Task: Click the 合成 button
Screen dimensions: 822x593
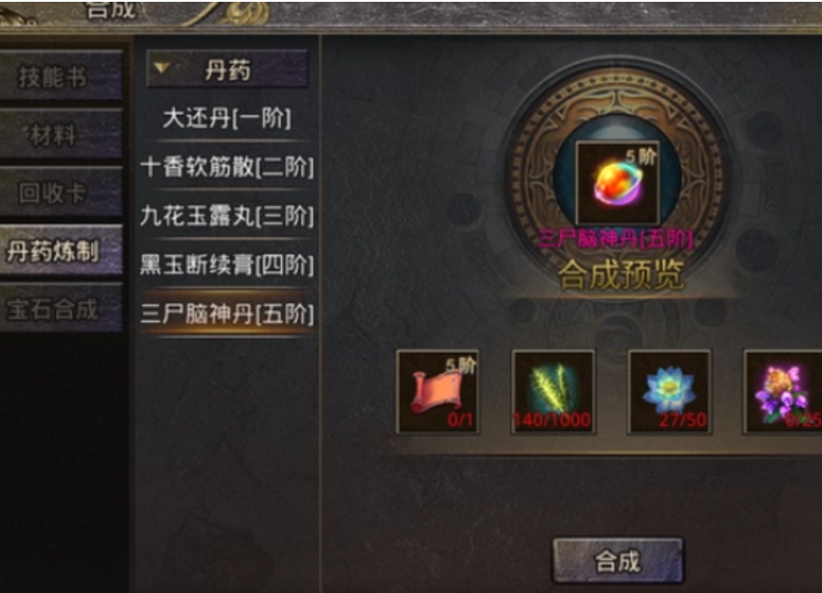Action: (x=618, y=561)
